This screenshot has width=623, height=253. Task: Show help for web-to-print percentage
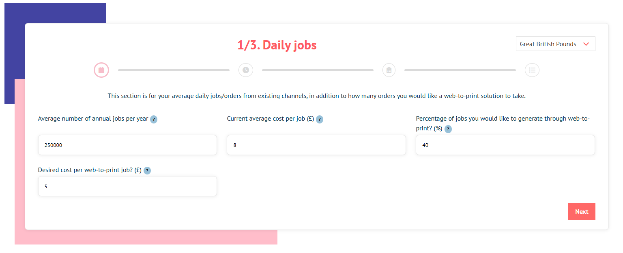pos(448,129)
